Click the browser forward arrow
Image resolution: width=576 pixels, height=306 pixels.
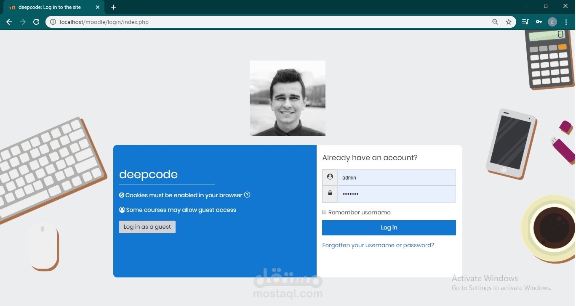pyautogui.click(x=23, y=22)
